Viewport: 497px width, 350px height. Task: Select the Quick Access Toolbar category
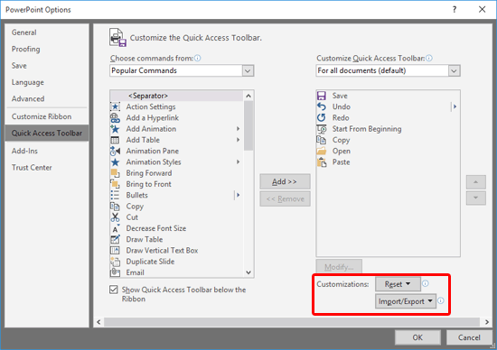(x=47, y=133)
